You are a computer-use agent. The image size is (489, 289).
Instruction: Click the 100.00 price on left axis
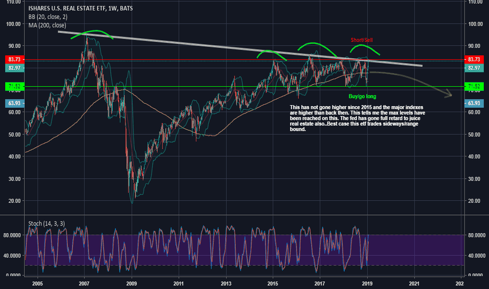click(14, 24)
